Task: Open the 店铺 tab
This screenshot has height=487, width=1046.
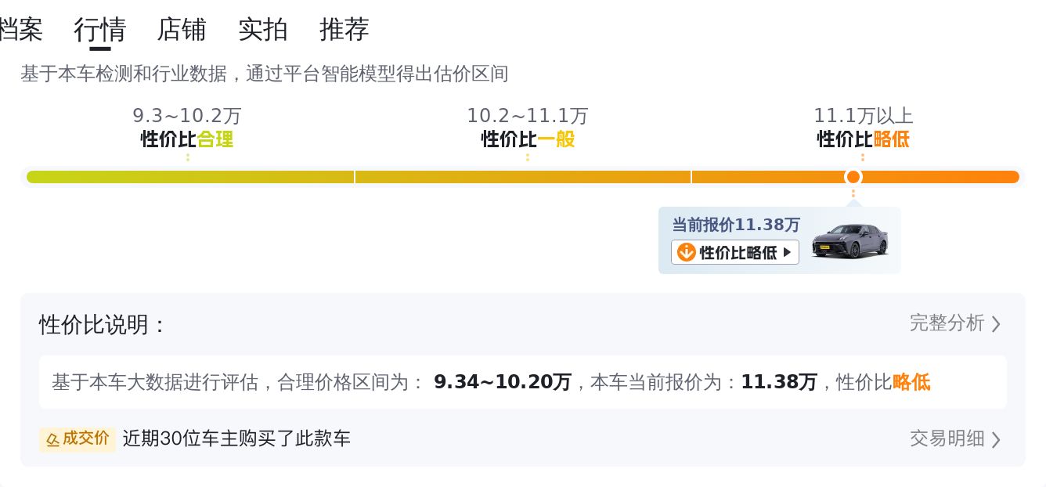Action: point(182,30)
